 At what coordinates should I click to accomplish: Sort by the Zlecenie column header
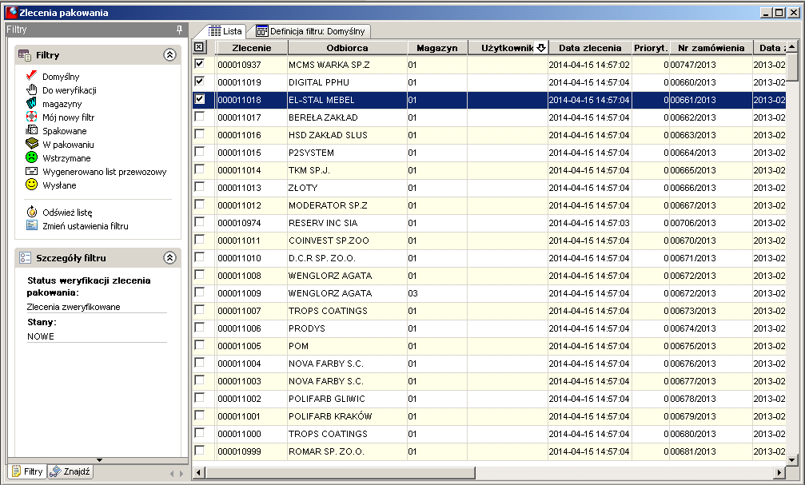coord(252,48)
